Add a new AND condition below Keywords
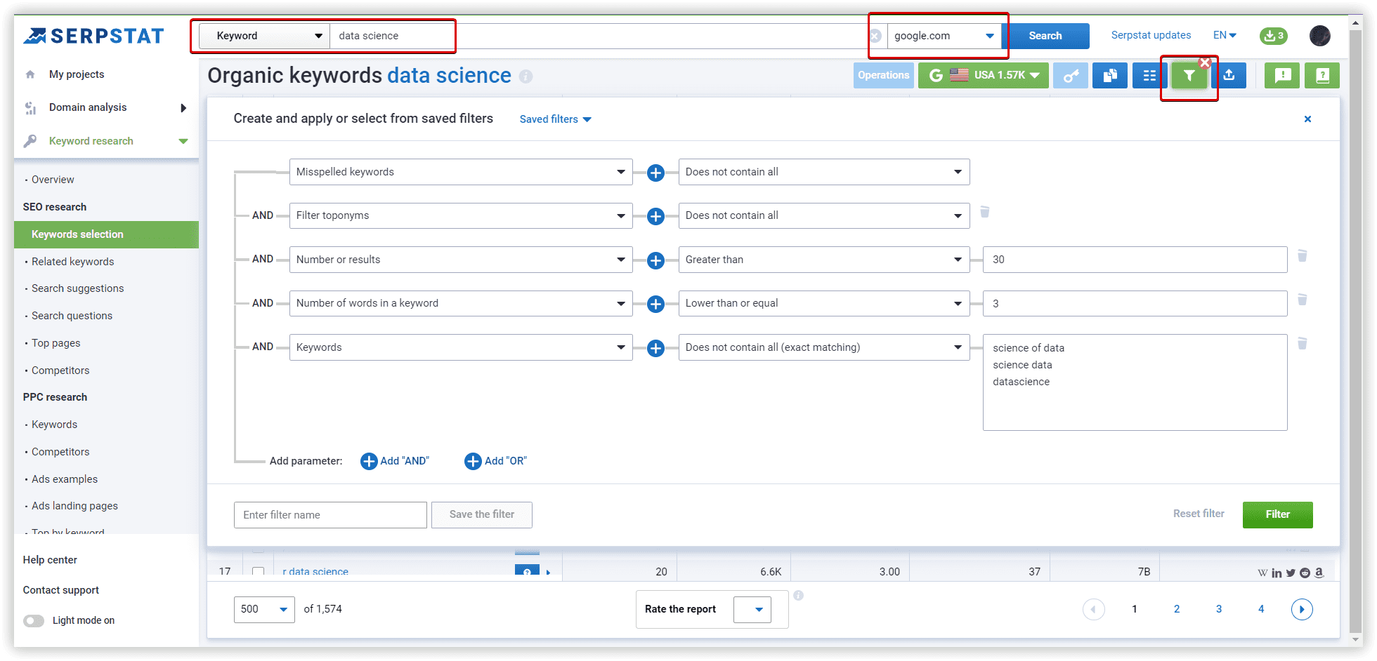 [395, 461]
